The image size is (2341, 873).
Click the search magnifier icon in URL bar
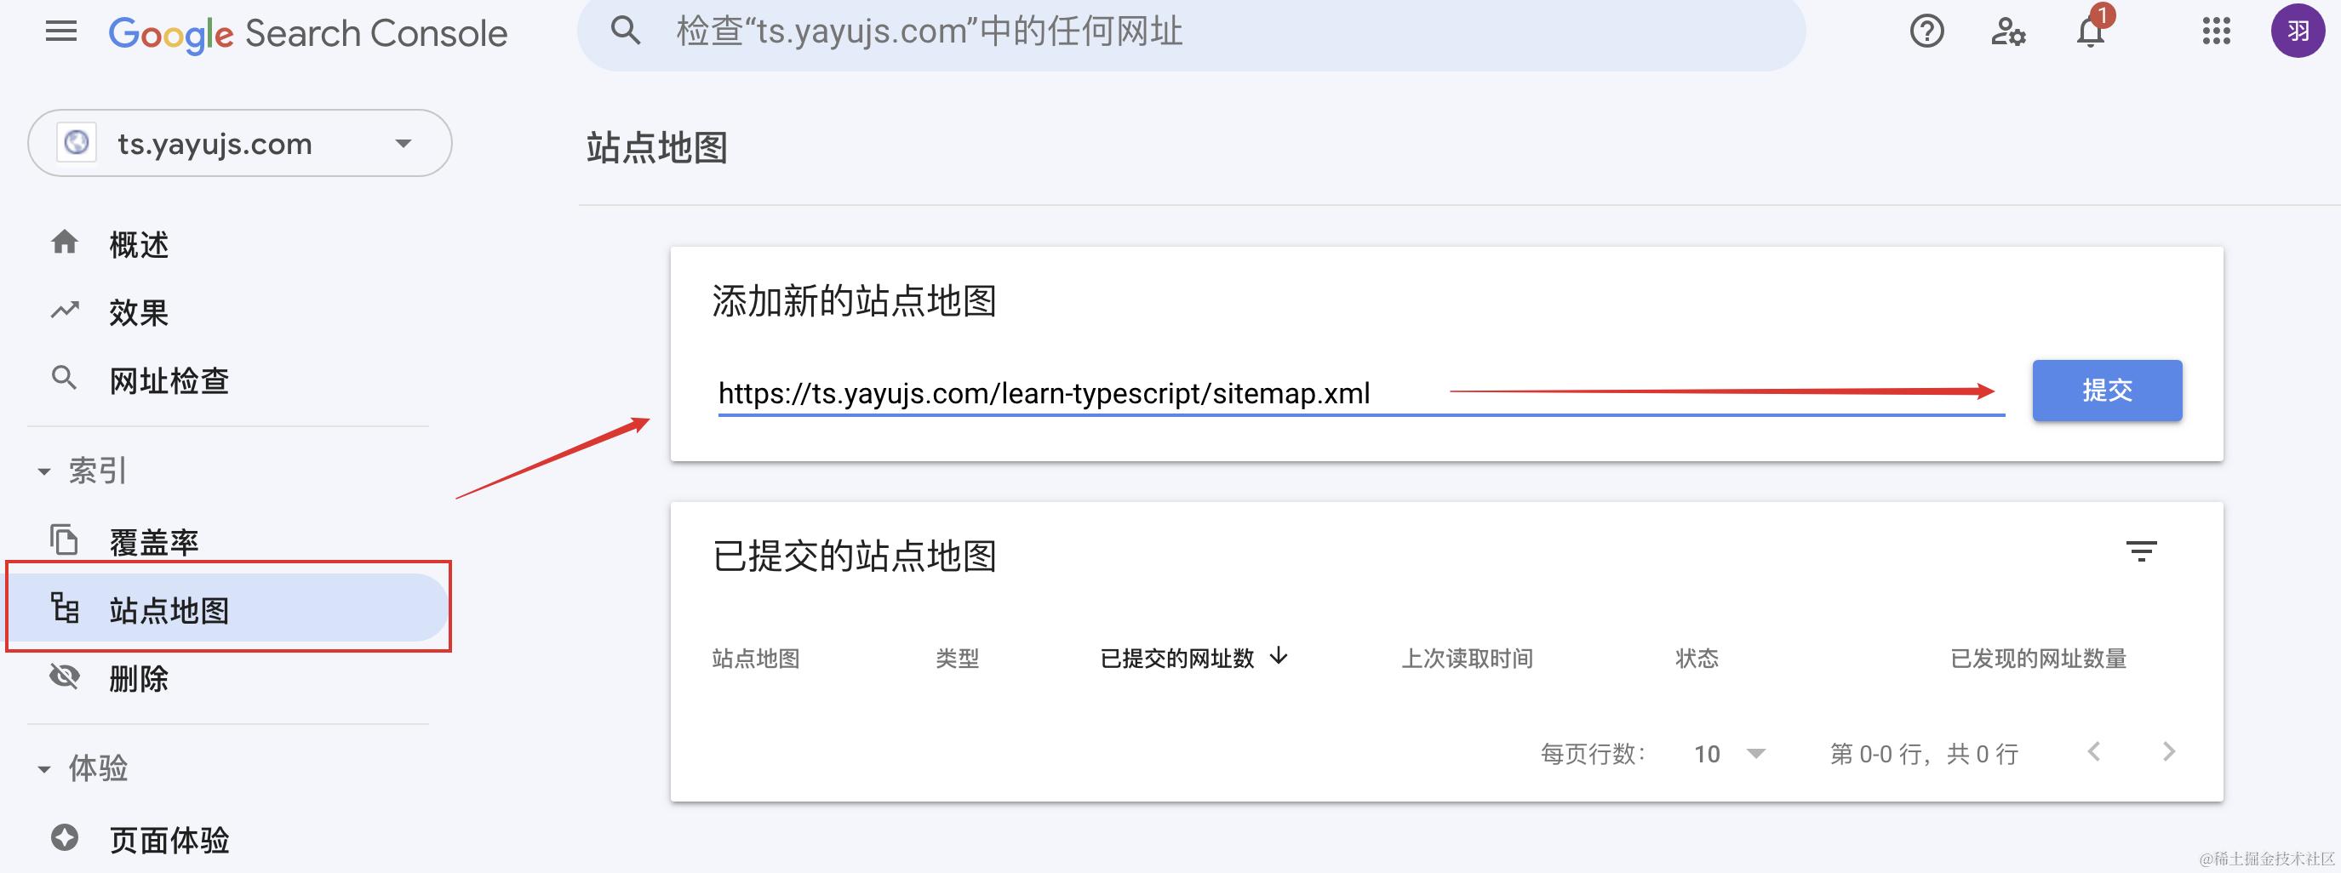point(625,31)
